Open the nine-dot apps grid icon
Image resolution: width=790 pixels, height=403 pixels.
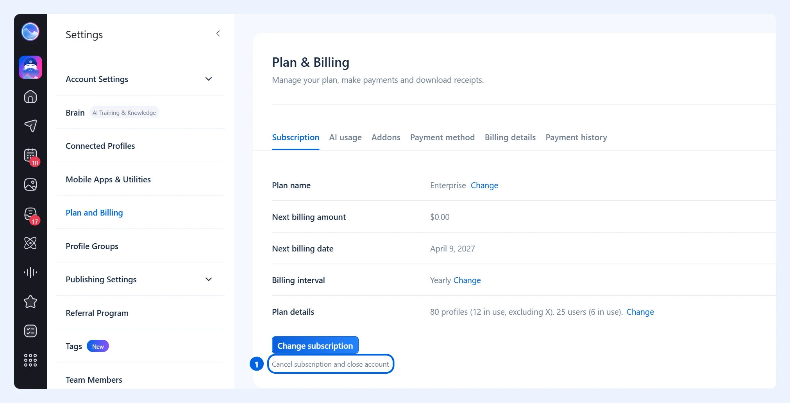click(x=30, y=360)
